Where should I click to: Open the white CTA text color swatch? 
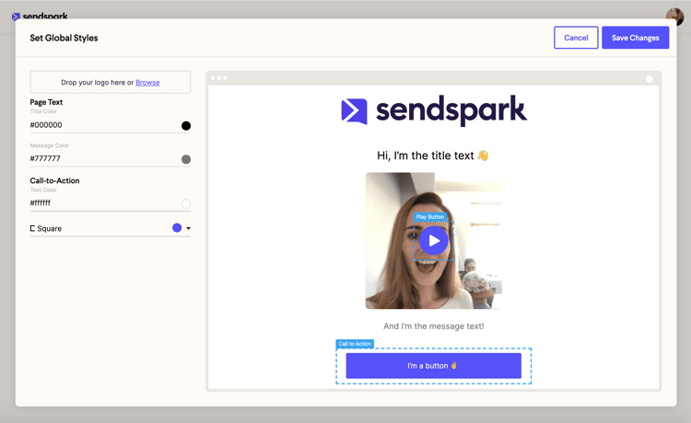[x=186, y=203]
